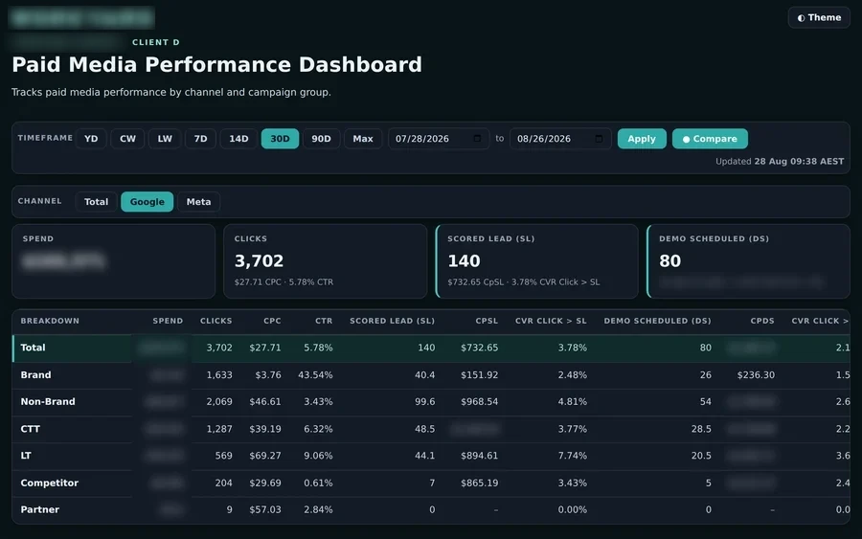Open calendar picker for start date

(x=477, y=139)
